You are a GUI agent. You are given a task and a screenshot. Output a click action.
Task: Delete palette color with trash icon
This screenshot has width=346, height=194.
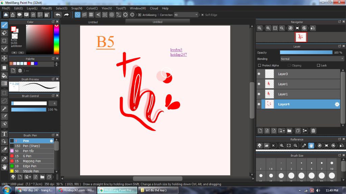(20, 71)
